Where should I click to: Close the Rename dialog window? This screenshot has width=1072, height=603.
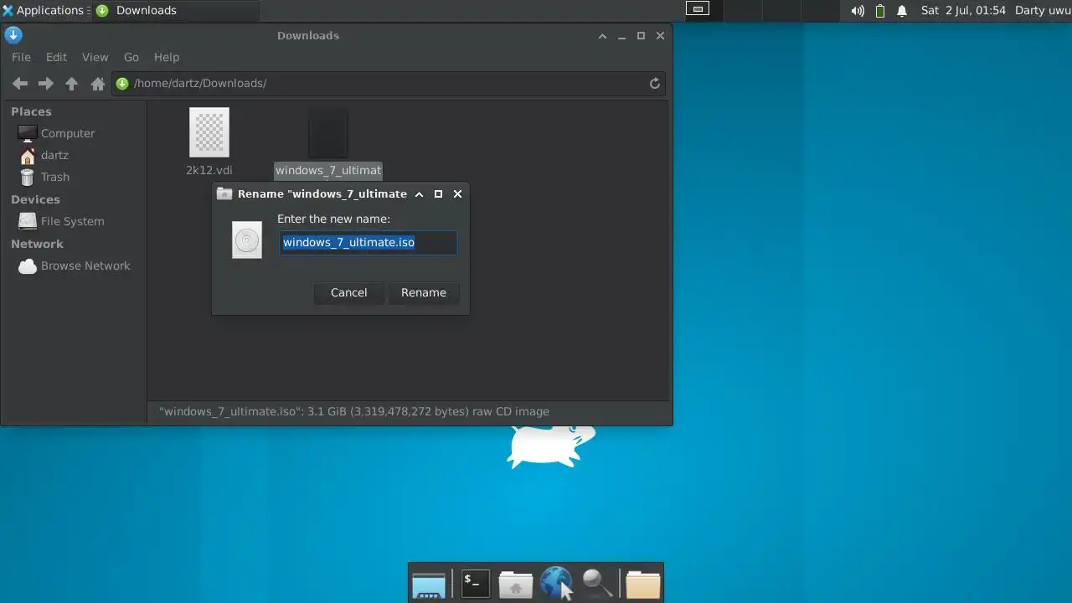tap(457, 193)
